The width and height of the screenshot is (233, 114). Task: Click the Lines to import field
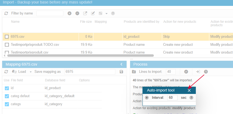point(171,72)
